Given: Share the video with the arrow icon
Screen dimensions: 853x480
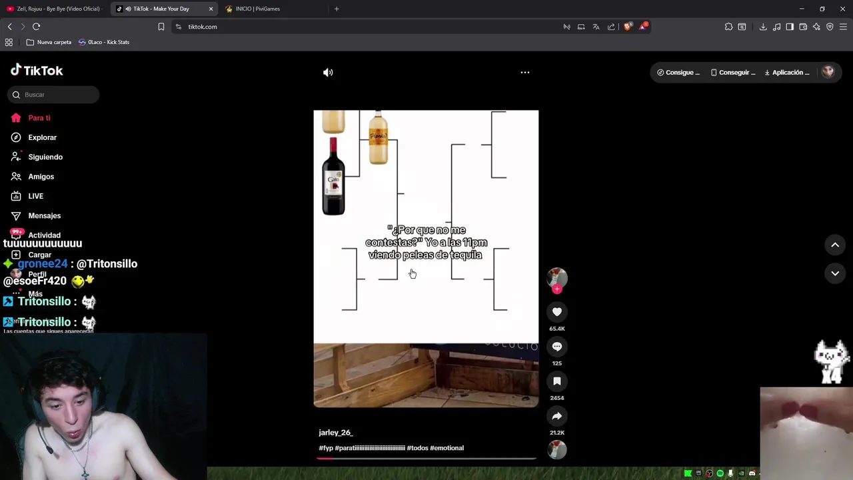Looking at the screenshot, I should (x=557, y=416).
